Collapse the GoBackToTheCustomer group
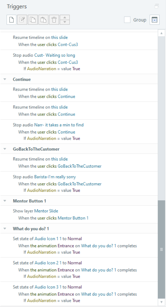The width and height of the screenshot is (166, 307). (5, 149)
